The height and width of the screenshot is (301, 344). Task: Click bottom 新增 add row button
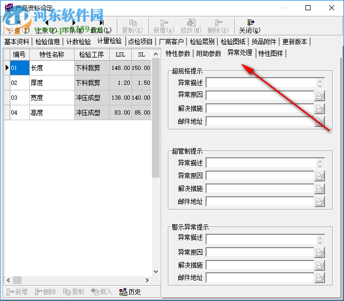tap(17, 292)
